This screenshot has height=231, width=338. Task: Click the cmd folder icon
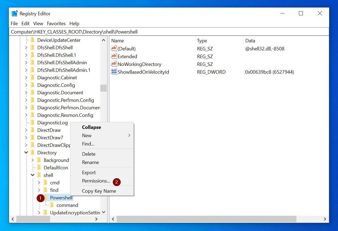click(46, 182)
